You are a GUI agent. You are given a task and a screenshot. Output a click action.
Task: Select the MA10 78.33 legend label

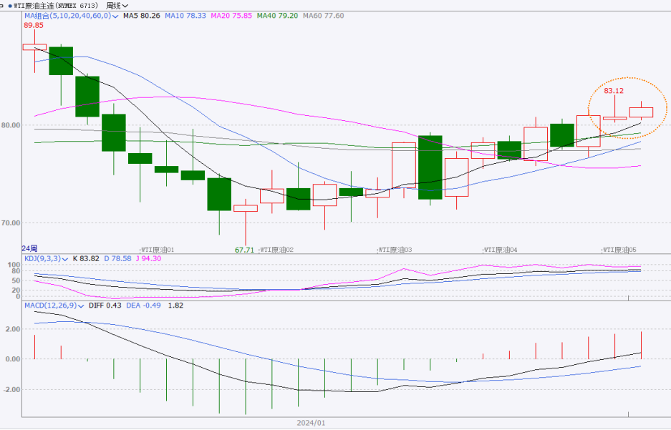(x=185, y=15)
